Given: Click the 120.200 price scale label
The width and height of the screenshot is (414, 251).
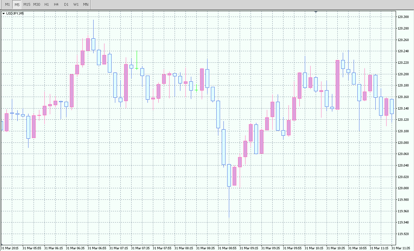Looking at the screenshot, I should (x=403, y=74).
